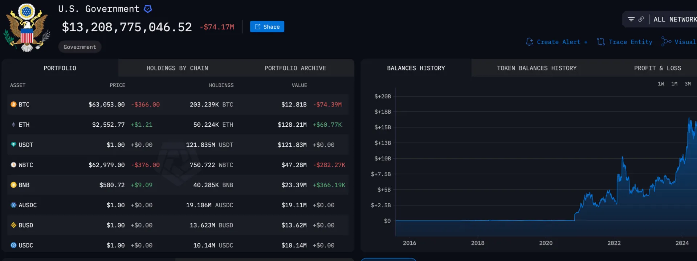Click the ETH coin icon
The width and height of the screenshot is (697, 261).
13,125
